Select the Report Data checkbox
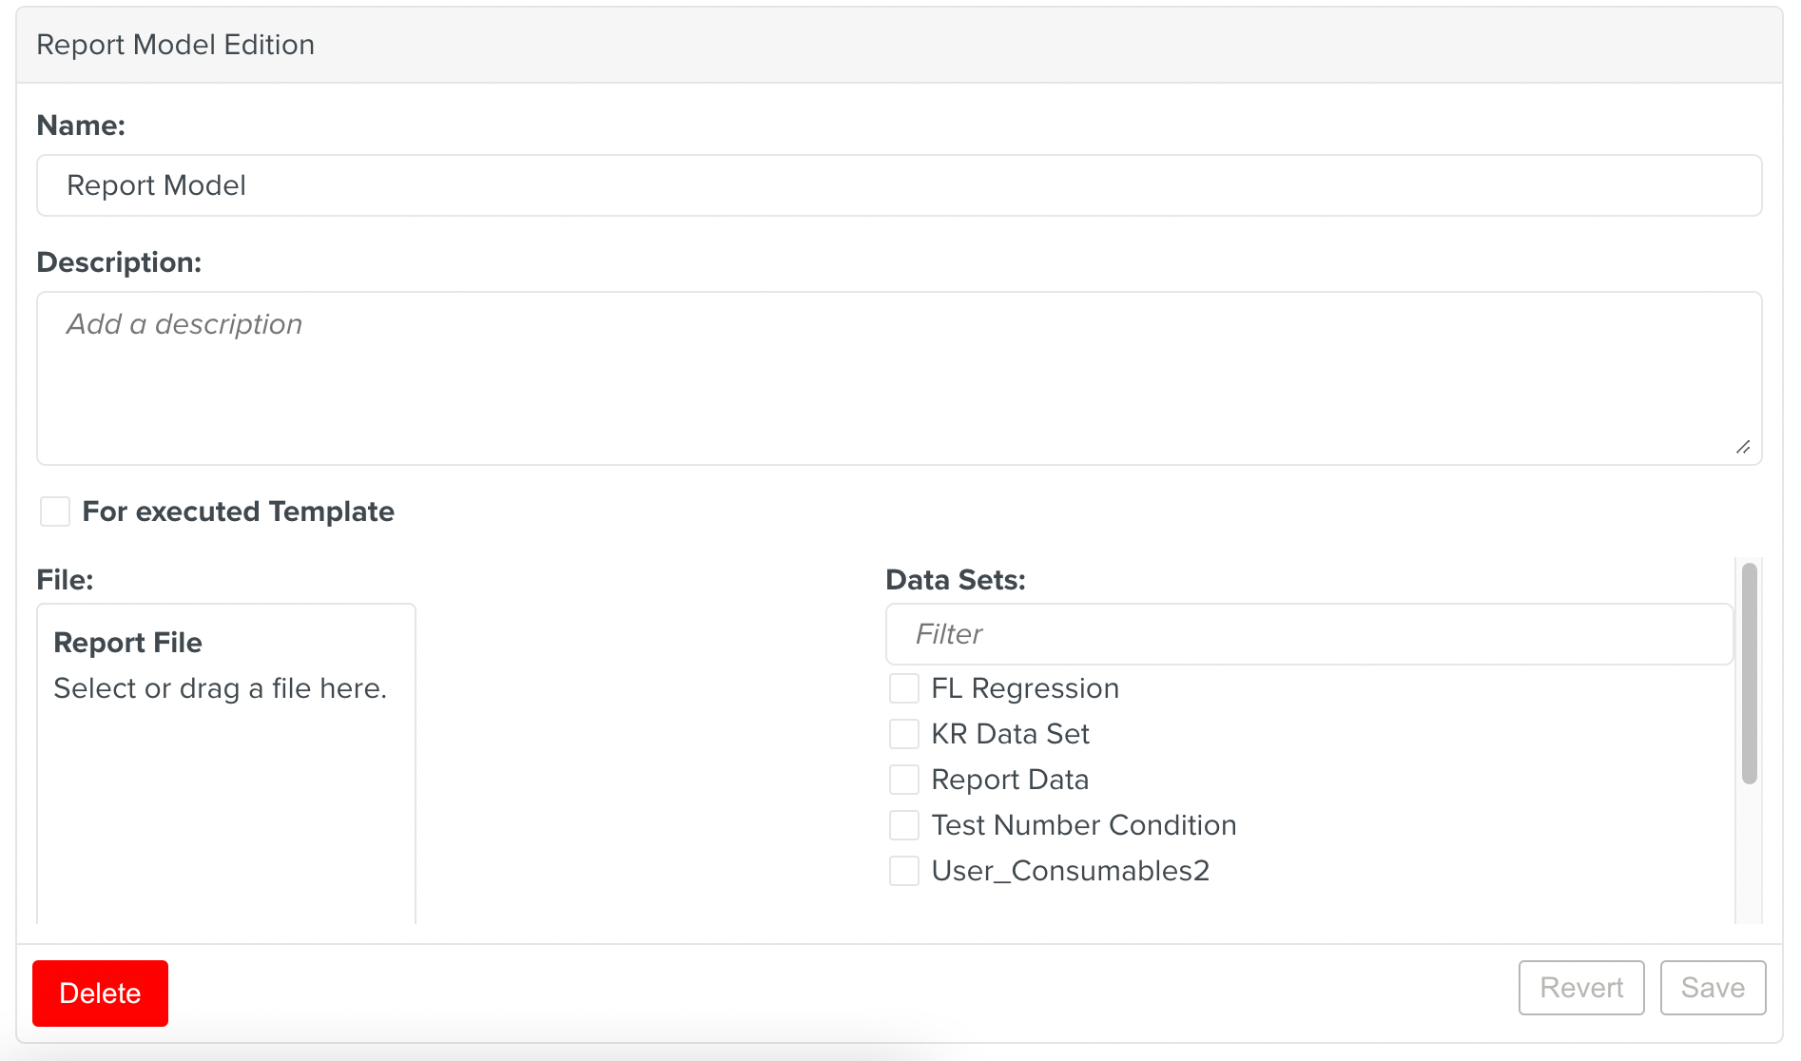Image resolution: width=1801 pixels, height=1061 pixels. tap(904, 780)
